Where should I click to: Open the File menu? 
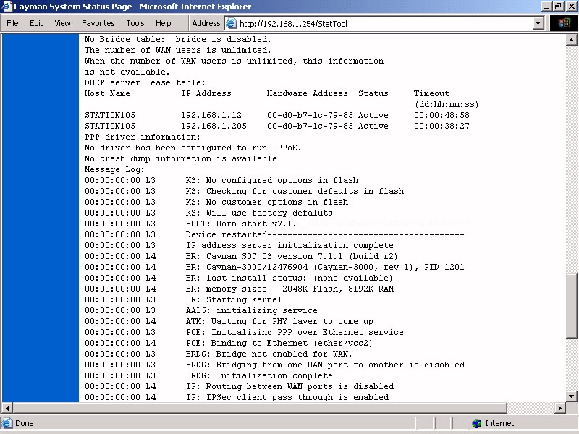click(12, 23)
